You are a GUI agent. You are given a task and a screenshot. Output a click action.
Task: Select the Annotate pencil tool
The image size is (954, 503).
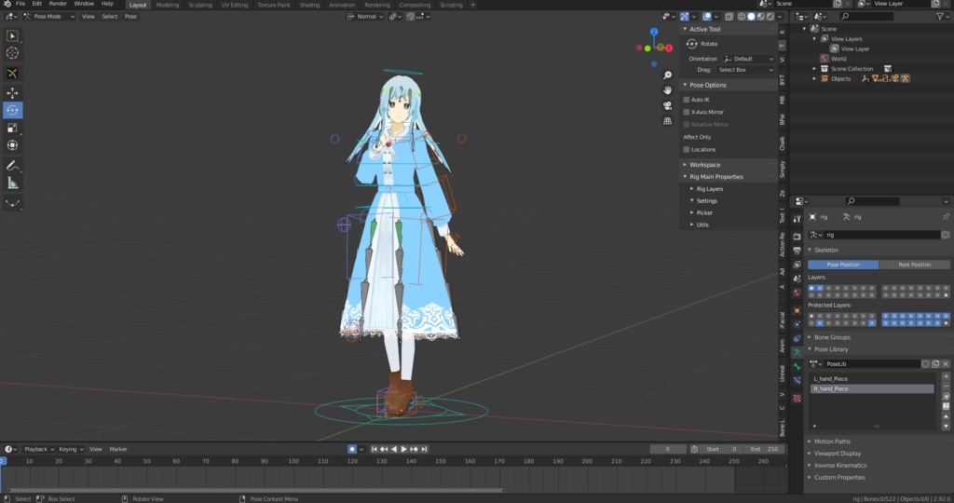click(x=12, y=166)
